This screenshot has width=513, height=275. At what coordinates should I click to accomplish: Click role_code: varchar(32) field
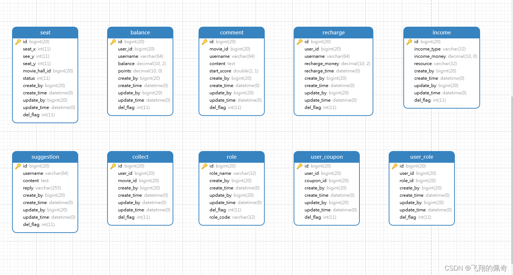click(x=232, y=217)
